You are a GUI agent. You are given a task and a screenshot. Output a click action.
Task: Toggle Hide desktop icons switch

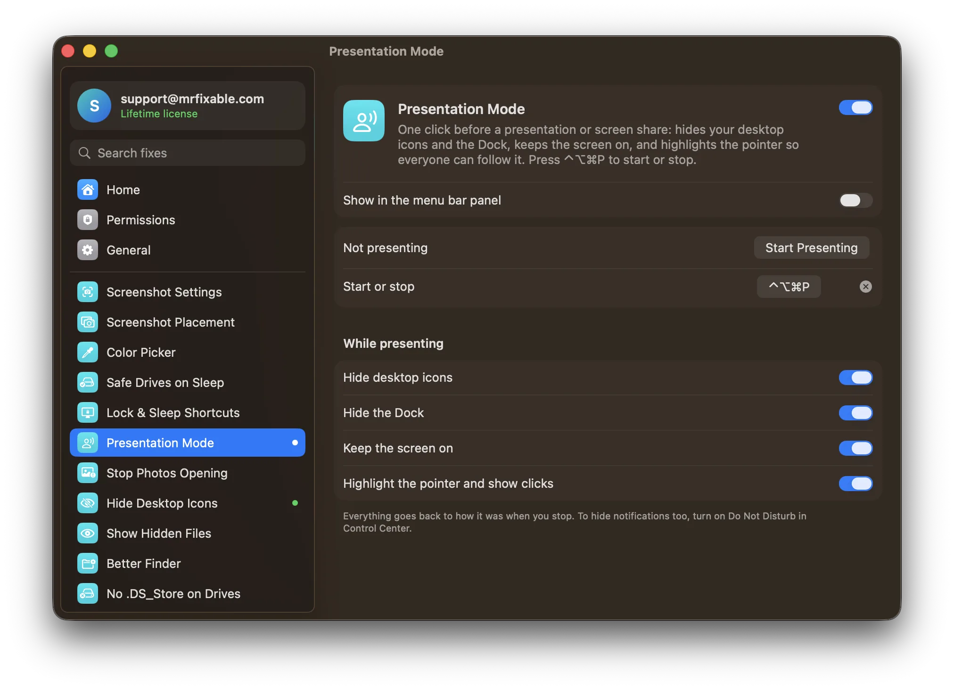(x=855, y=378)
